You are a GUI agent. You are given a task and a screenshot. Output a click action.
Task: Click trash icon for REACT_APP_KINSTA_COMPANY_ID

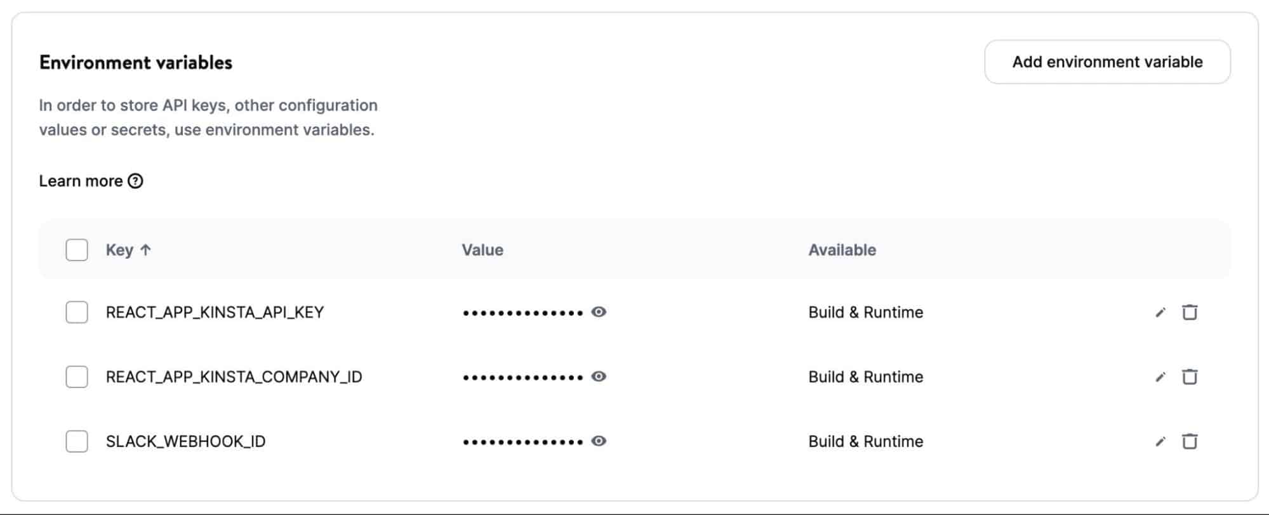coord(1190,377)
